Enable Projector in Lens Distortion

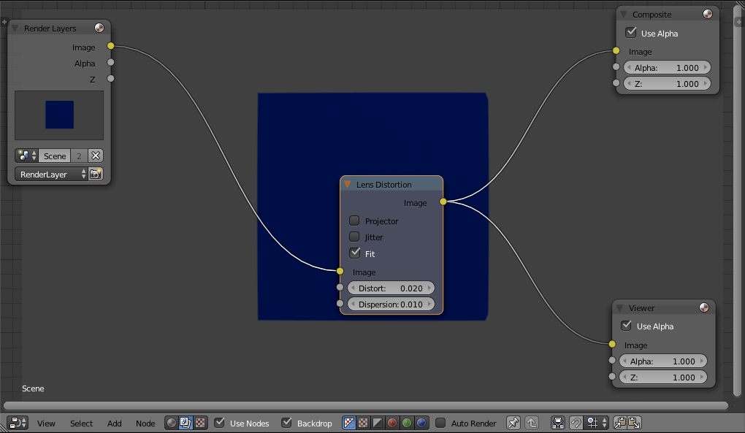point(354,221)
